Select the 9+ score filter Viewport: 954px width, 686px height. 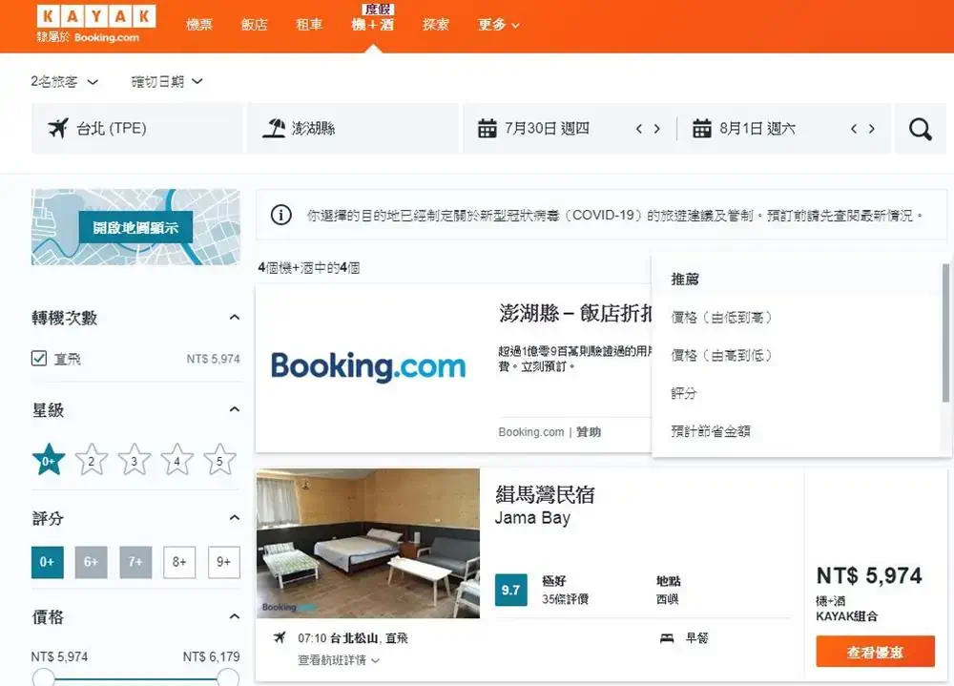[223, 562]
